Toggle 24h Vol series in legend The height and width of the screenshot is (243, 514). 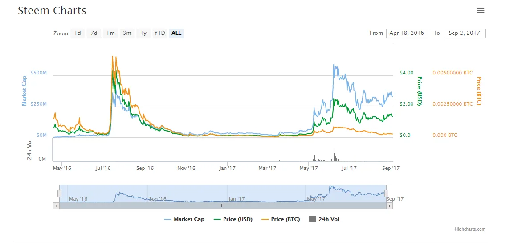coord(324,219)
